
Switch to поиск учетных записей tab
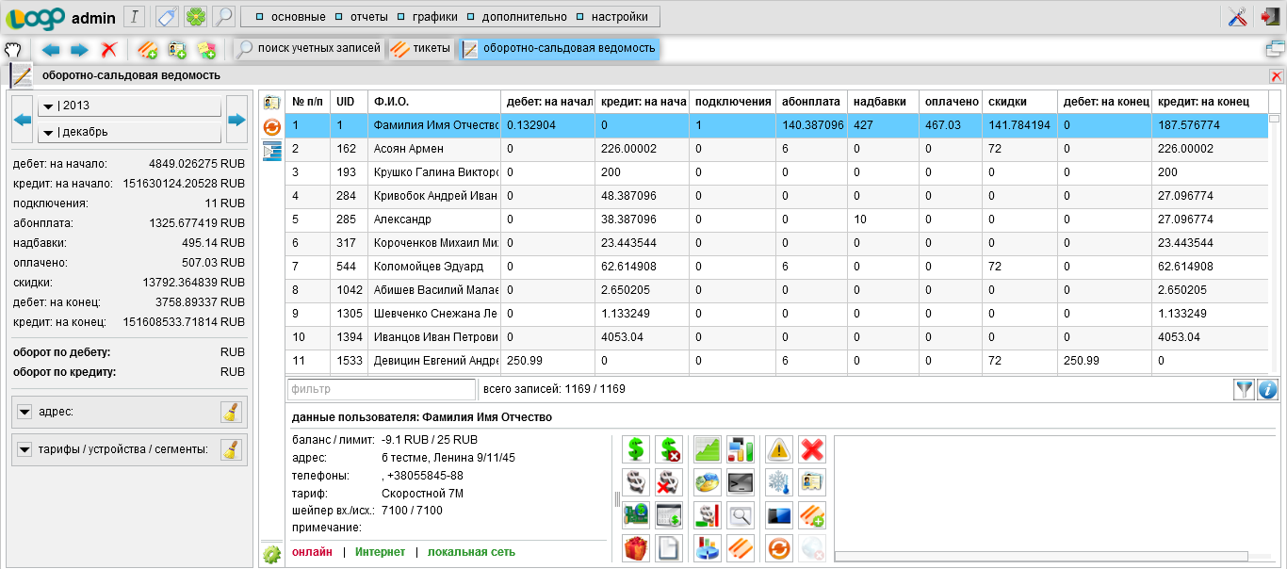click(x=309, y=49)
